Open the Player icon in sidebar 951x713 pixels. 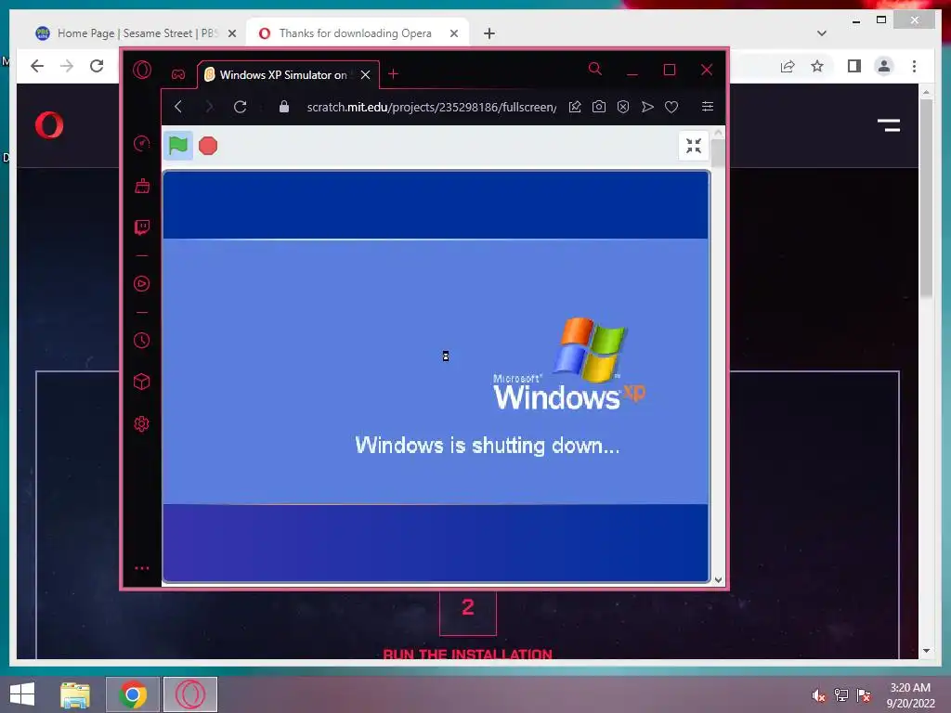pos(142,284)
